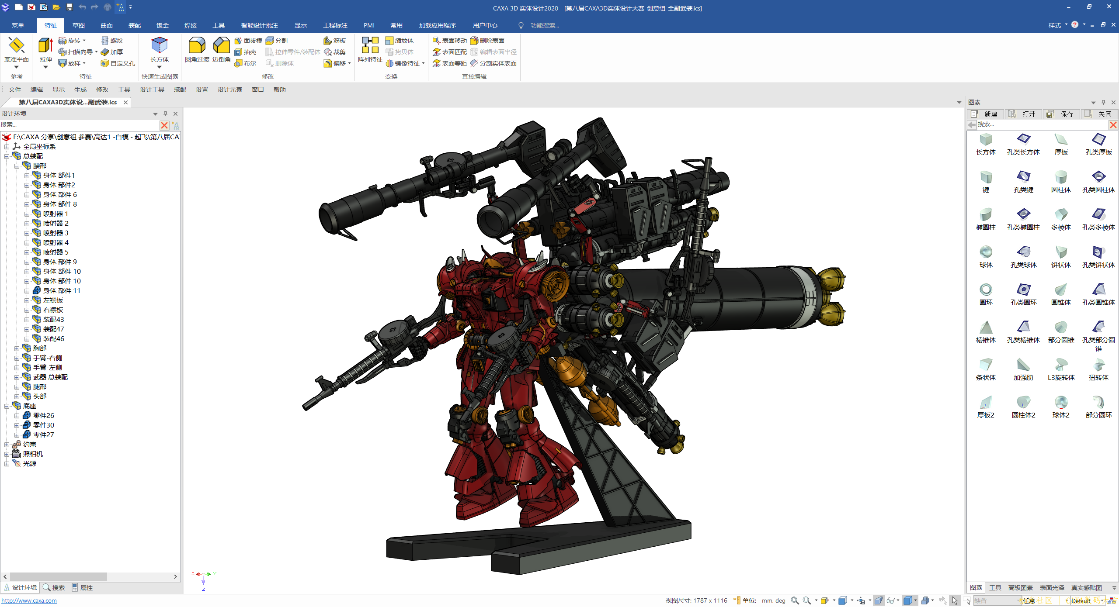Select the 加厚 thicken tool
The image size is (1119, 607).
pyautogui.click(x=112, y=52)
